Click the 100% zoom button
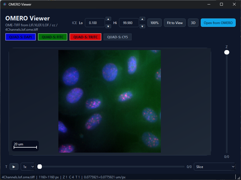The width and height of the screenshot is (241, 180). (154, 23)
